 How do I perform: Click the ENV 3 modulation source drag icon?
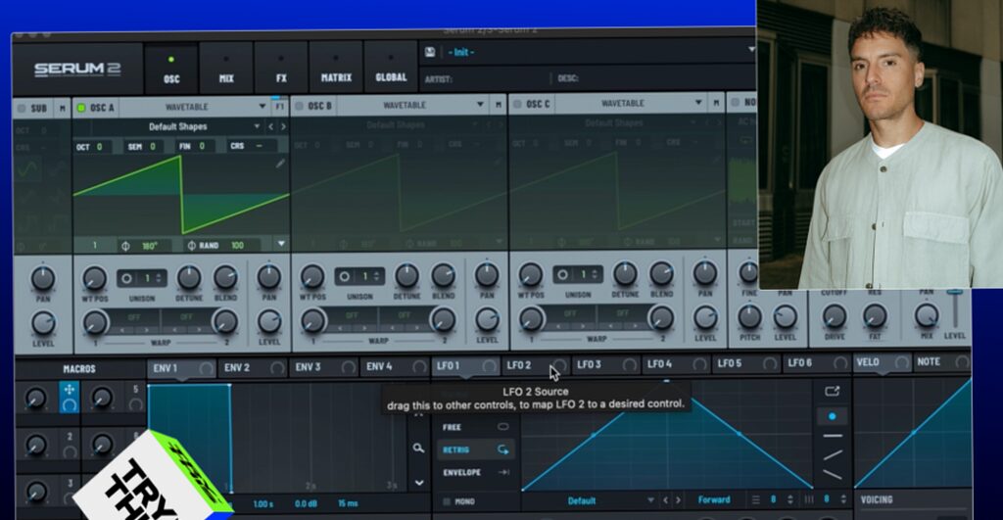pos(348,367)
